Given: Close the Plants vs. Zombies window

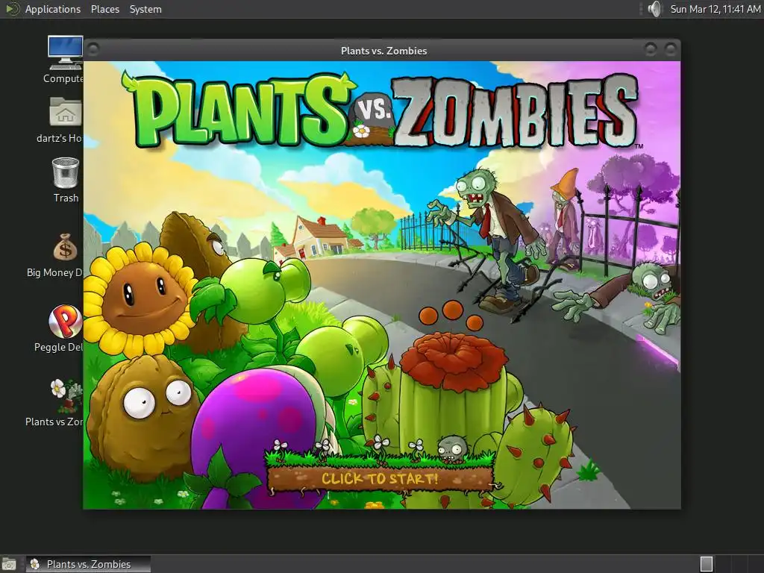Looking at the screenshot, I should [x=671, y=48].
